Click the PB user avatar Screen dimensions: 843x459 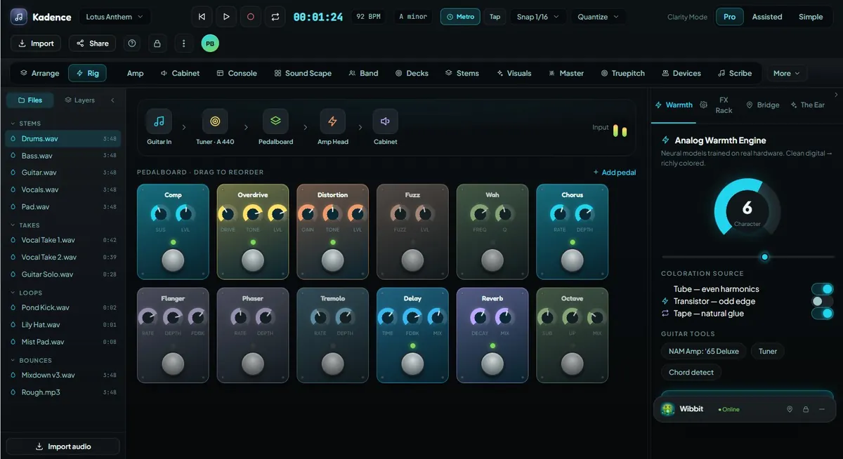pos(209,44)
